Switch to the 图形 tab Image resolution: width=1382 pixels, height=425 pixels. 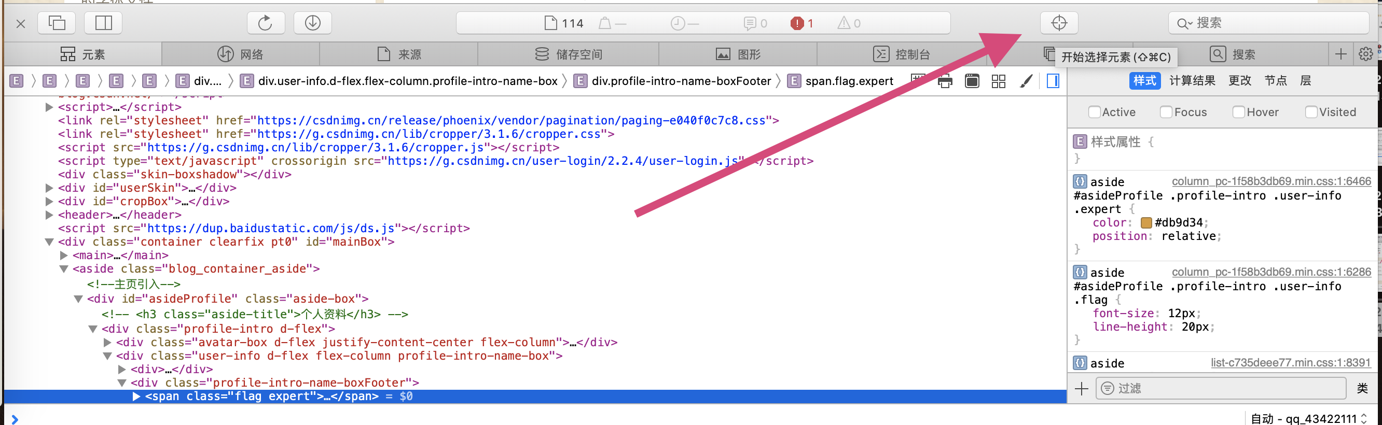pyautogui.click(x=738, y=54)
